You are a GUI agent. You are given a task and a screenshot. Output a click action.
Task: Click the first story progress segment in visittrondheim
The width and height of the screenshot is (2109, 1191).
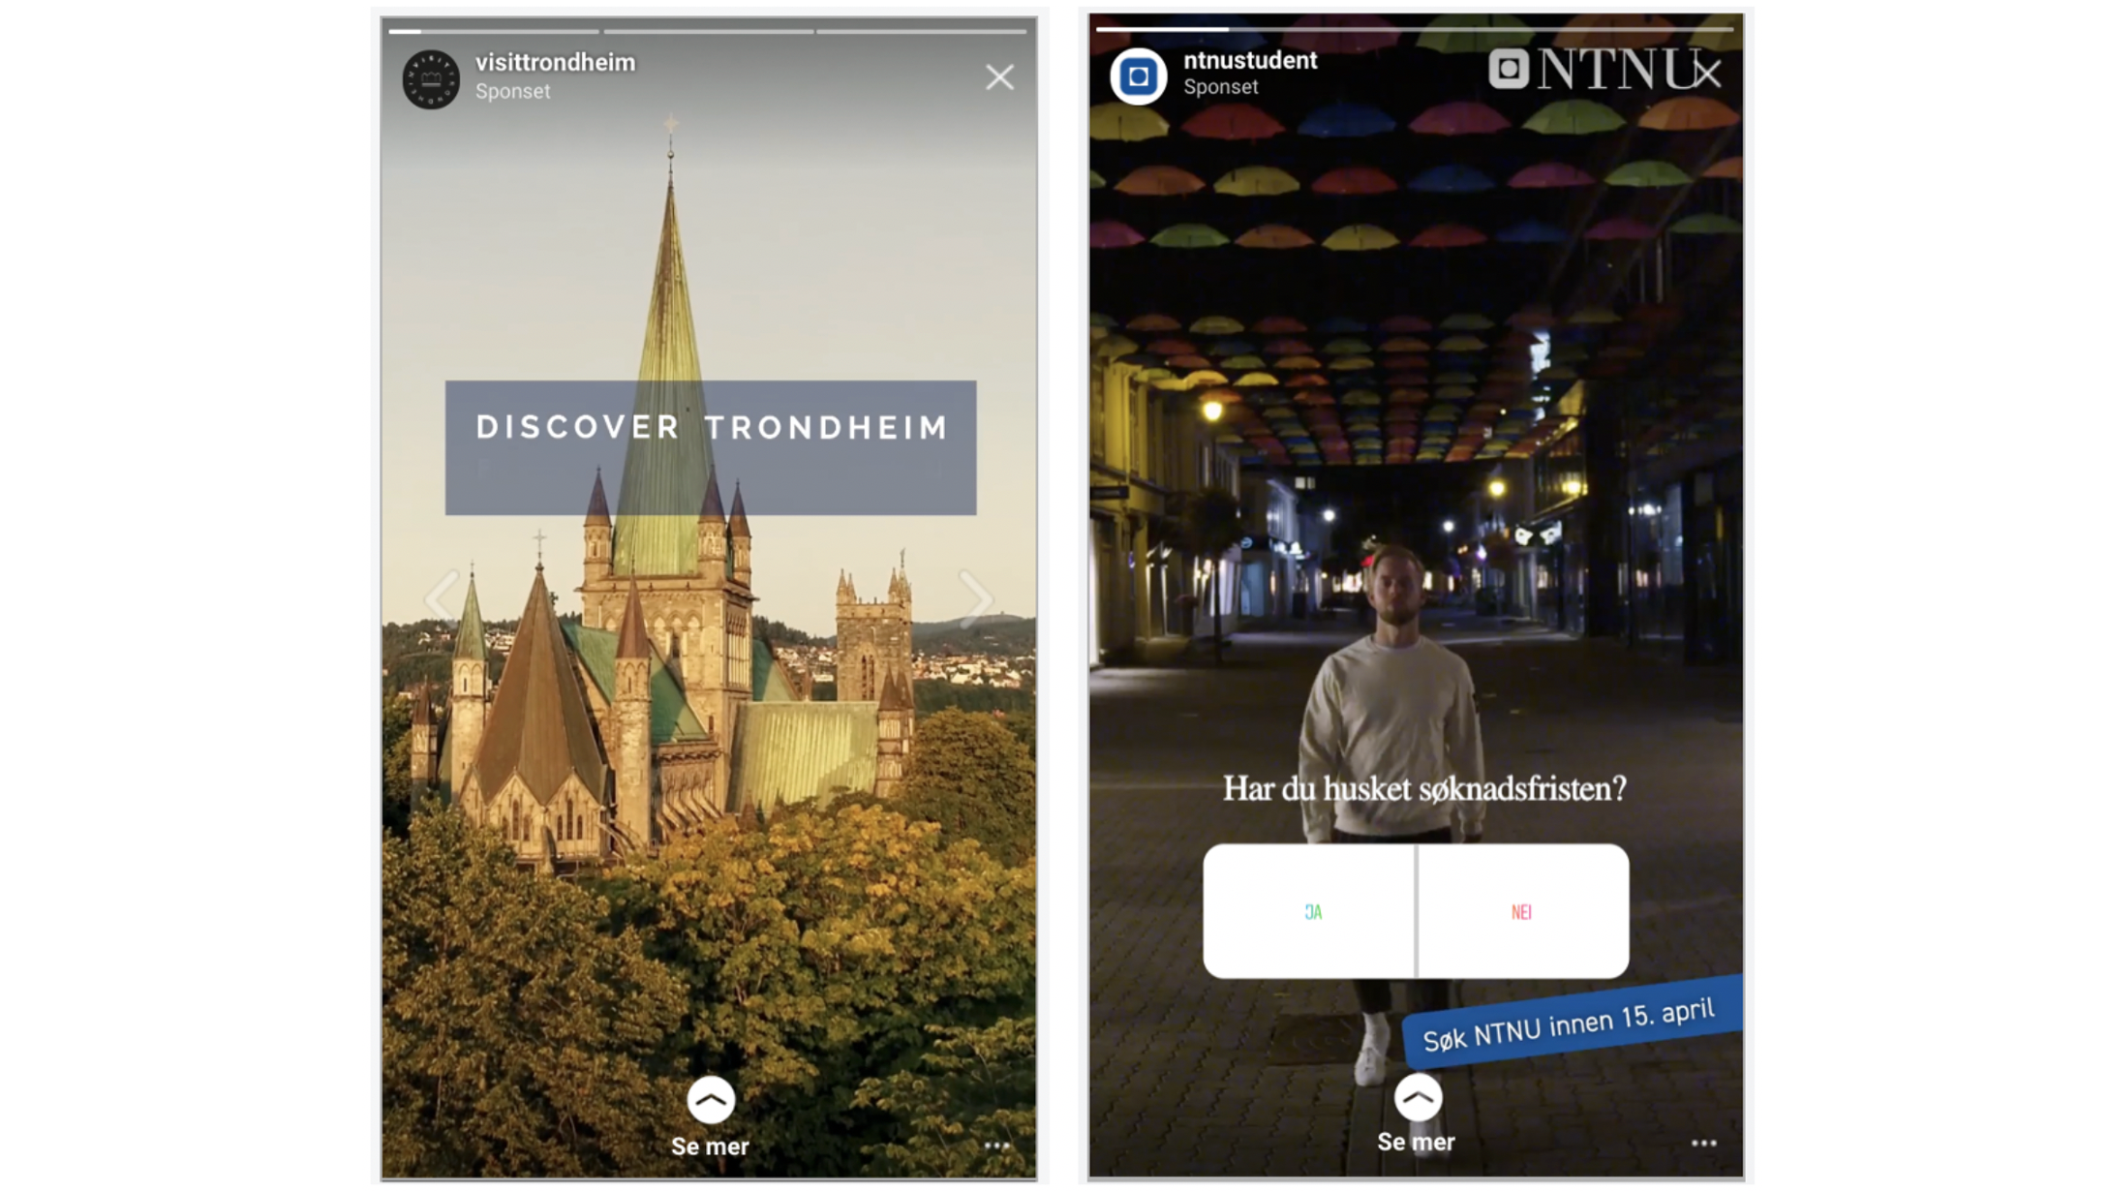494,31
